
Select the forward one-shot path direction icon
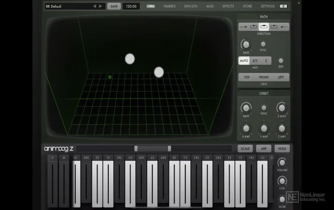tap(243, 27)
